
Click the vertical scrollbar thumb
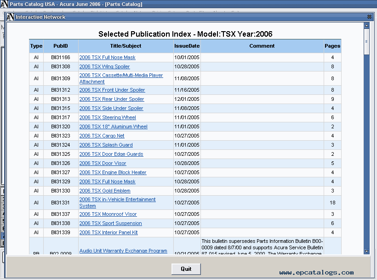(x=366, y=41)
